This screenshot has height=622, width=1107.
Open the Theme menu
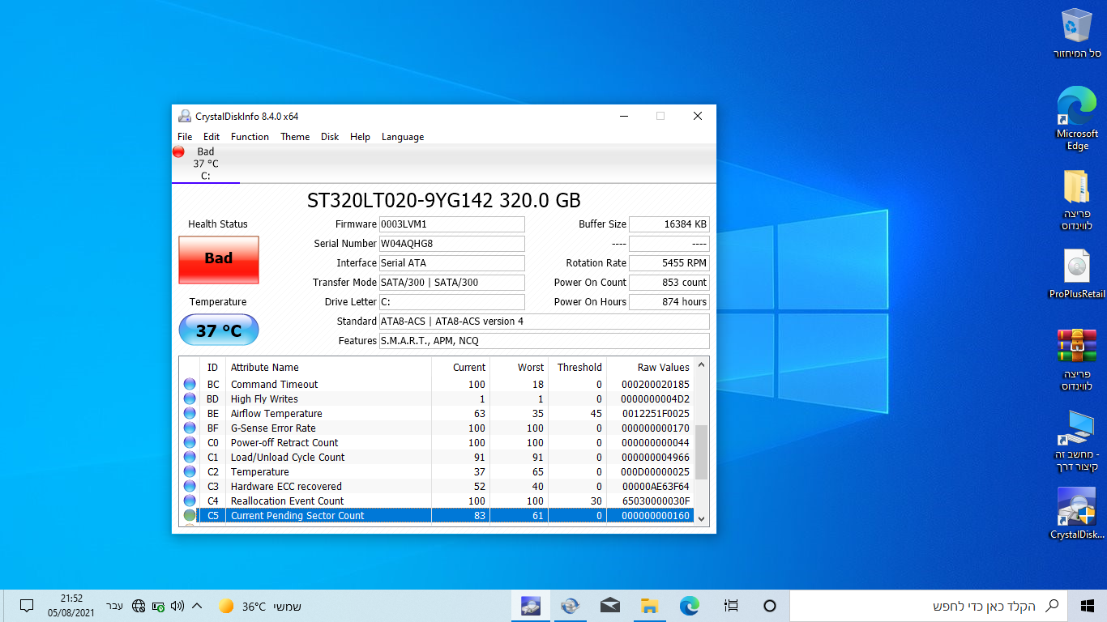[295, 137]
